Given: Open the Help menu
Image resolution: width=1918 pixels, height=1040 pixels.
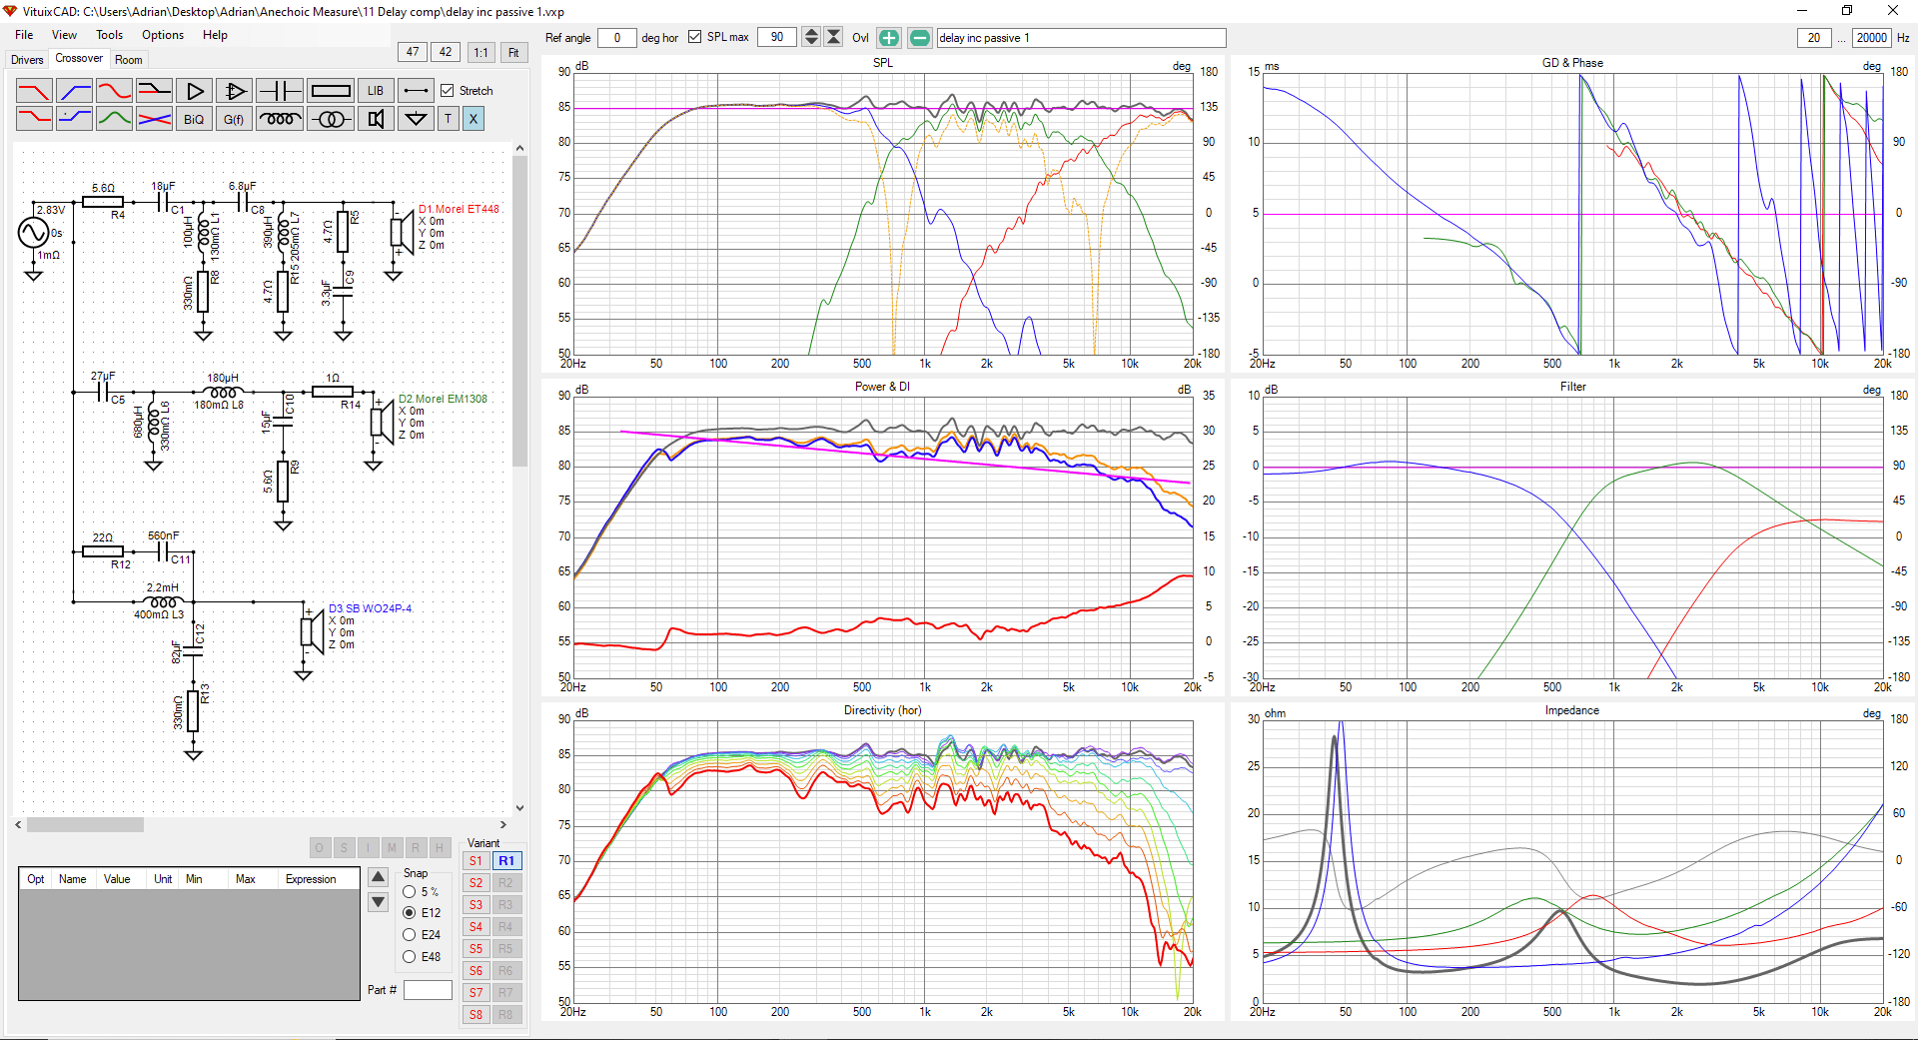Looking at the screenshot, I should coord(215,35).
